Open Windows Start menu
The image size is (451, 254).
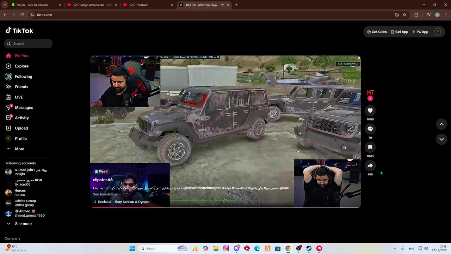pos(132,248)
